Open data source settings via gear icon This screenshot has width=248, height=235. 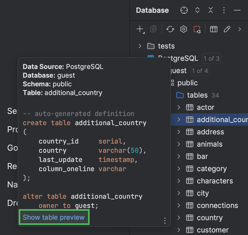[183, 29]
